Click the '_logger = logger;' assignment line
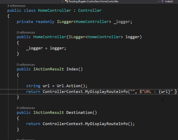The width and height of the screenshot is (178, 140). (46, 48)
